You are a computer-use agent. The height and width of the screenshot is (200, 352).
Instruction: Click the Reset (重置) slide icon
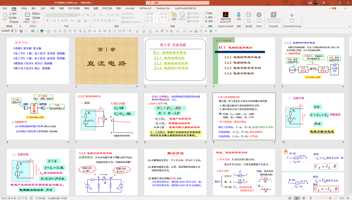(34, 18)
